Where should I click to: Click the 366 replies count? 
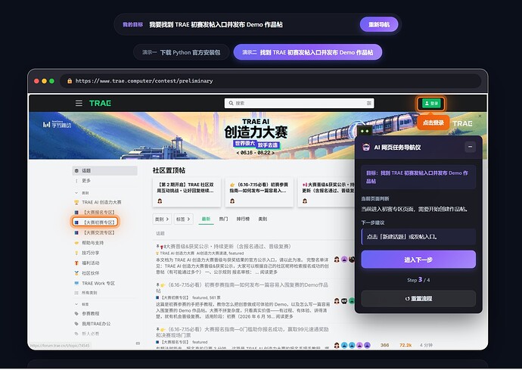click(x=384, y=345)
